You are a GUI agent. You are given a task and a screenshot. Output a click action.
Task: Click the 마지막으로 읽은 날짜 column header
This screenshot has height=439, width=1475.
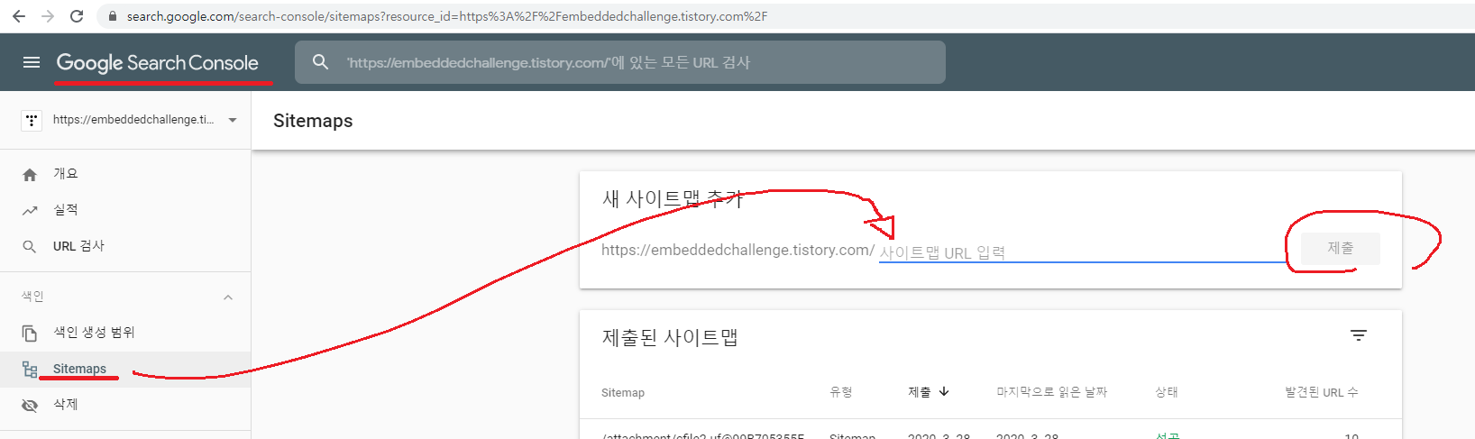(x=1051, y=392)
